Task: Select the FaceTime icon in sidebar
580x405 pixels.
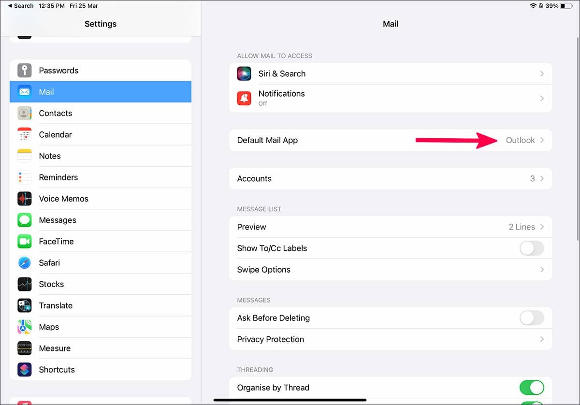Action: tap(25, 241)
